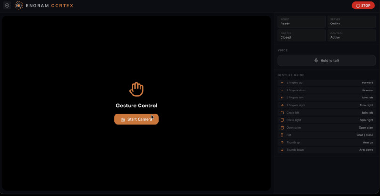Click the 'GESTURE GUIDE' section heading

[x=291, y=75]
